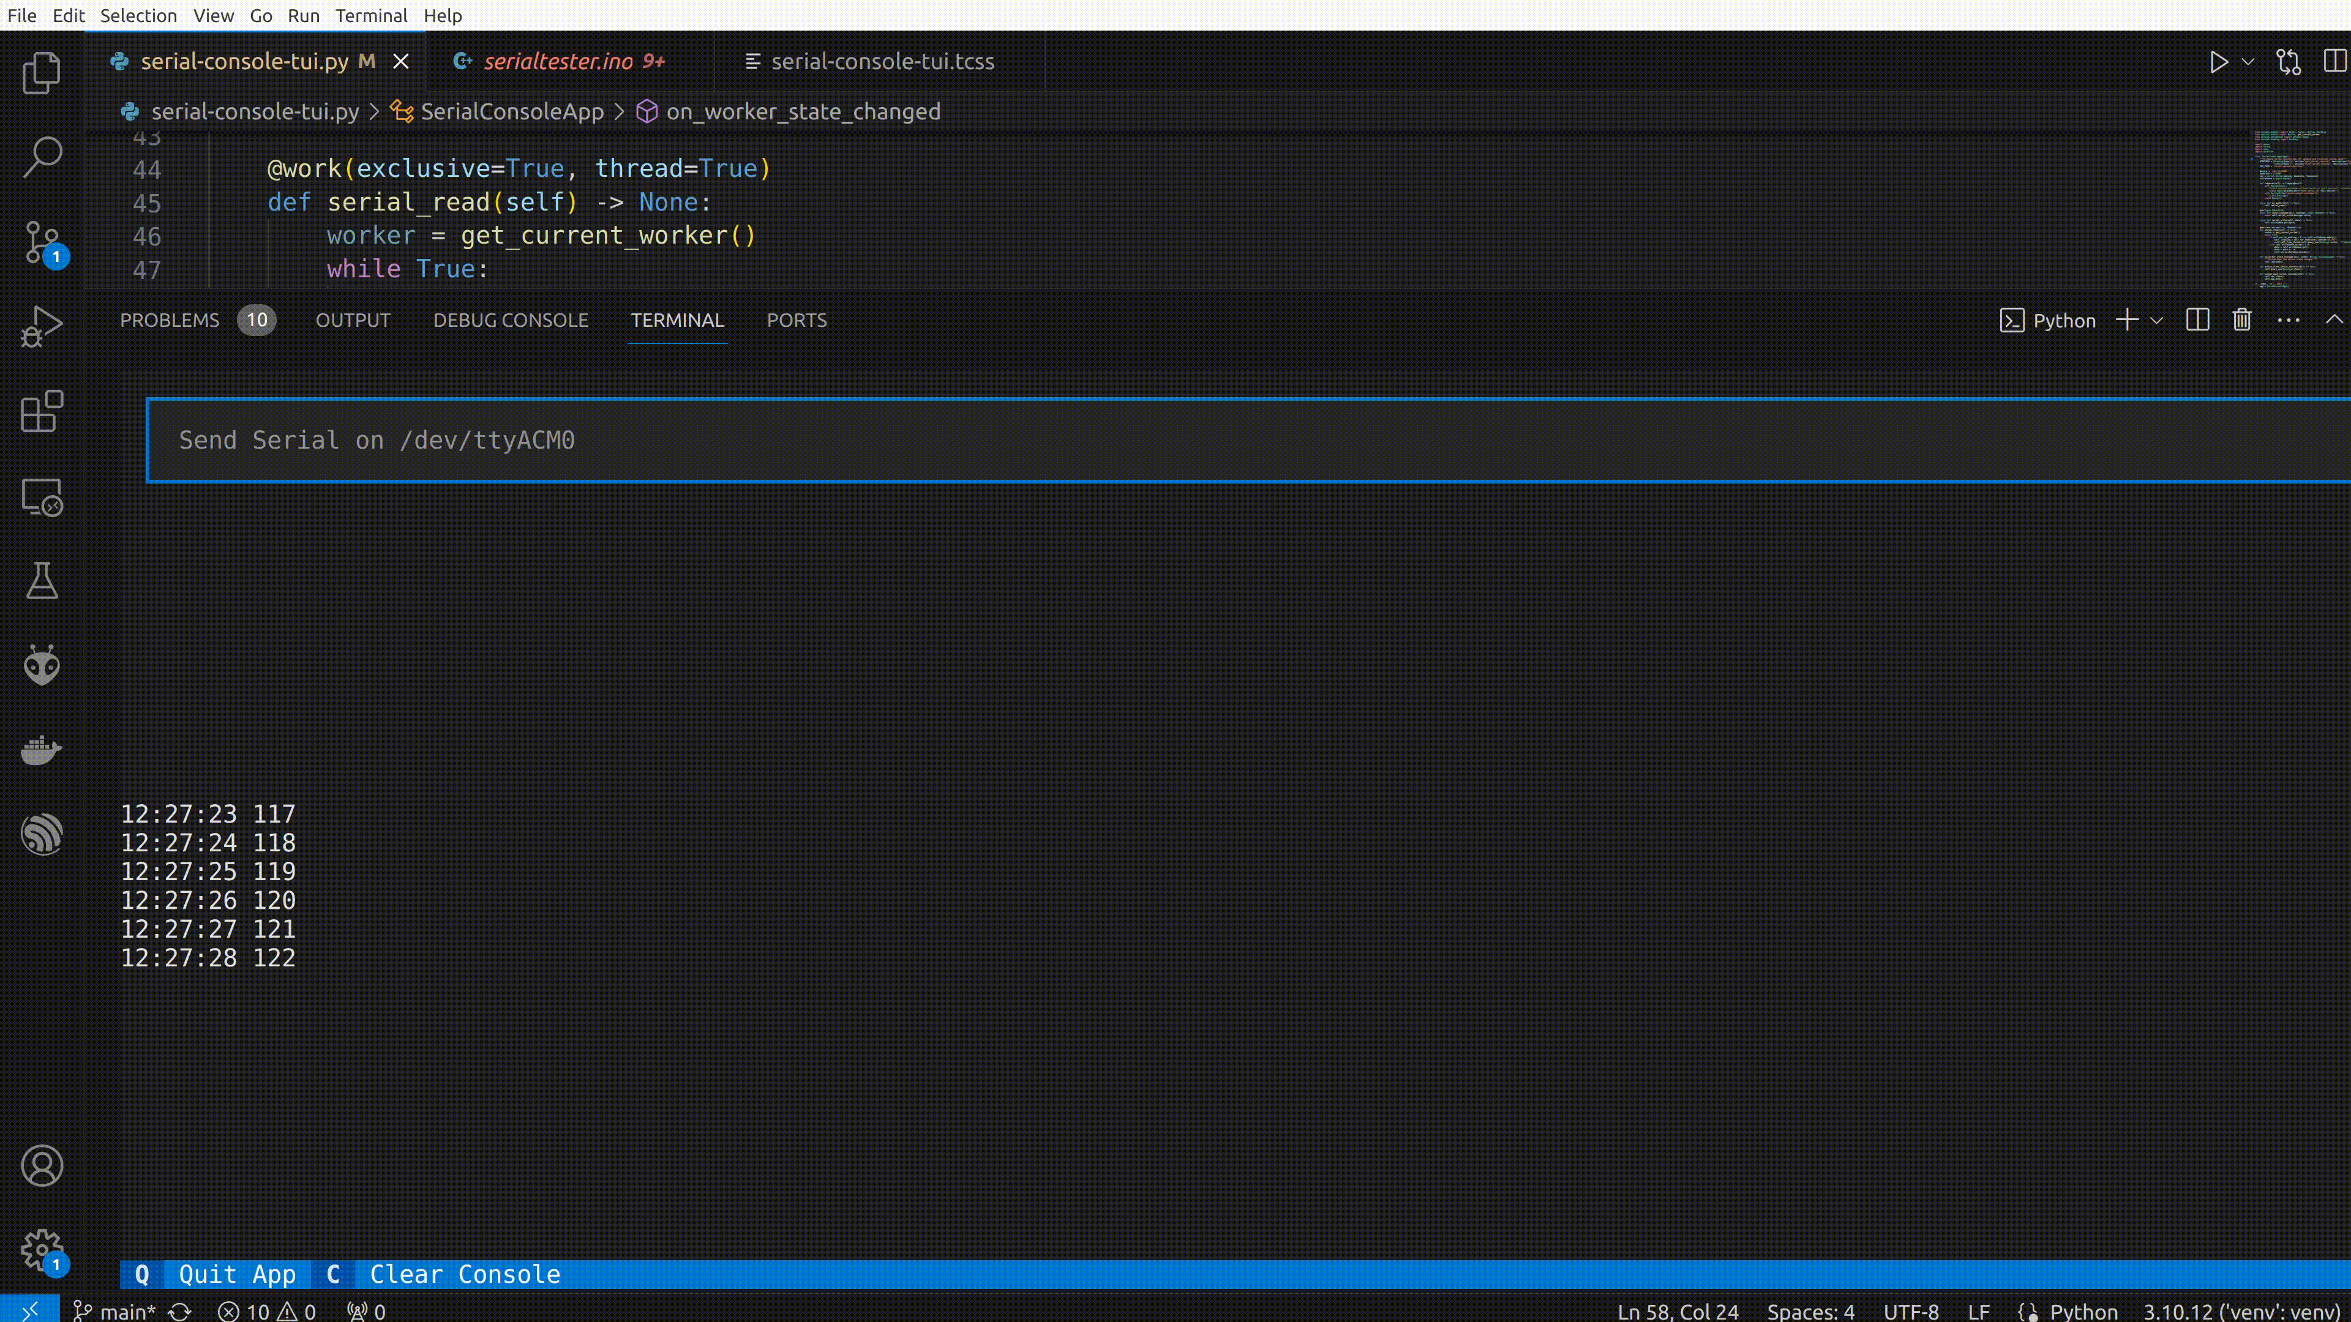Click Quit App in the footer
This screenshot has width=2351, height=1322.
coord(236,1274)
